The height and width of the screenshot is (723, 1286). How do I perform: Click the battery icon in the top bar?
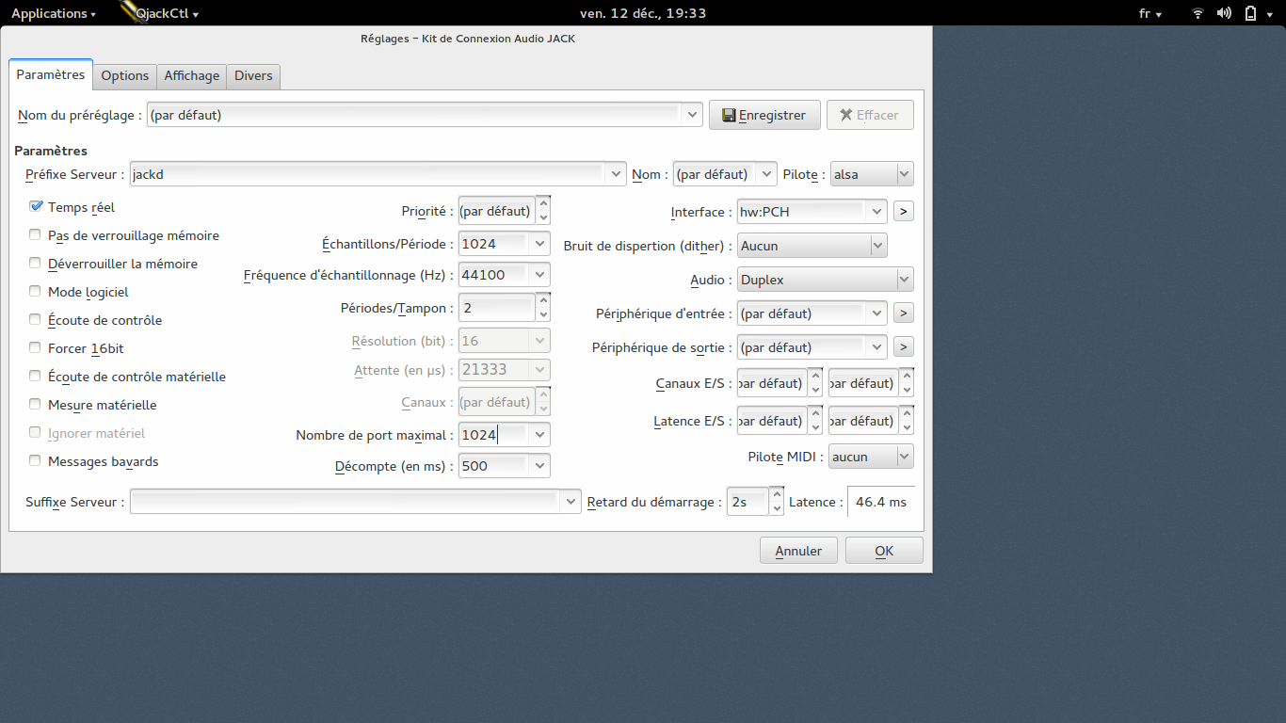(x=1250, y=13)
